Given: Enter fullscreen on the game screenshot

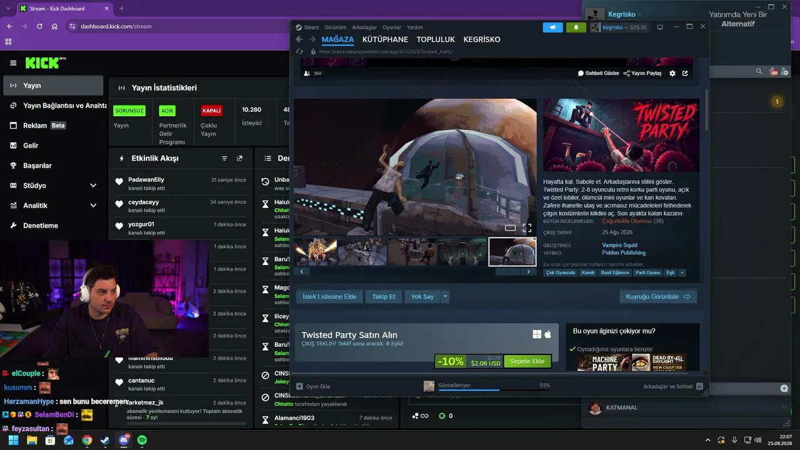Looking at the screenshot, I should (527, 228).
